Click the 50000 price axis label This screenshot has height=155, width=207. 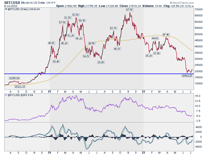coord(199,34)
